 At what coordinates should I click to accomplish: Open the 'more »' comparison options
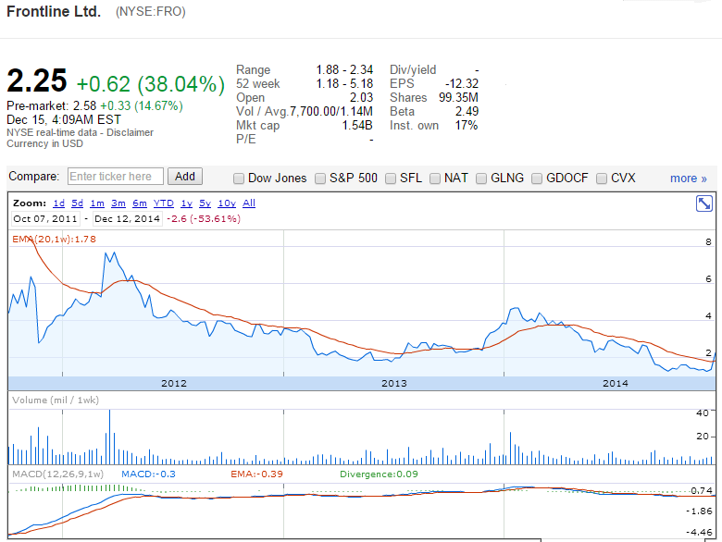point(689,179)
